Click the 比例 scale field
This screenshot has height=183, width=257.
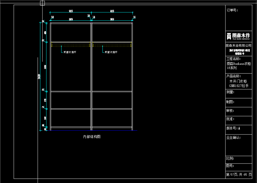[238, 159]
